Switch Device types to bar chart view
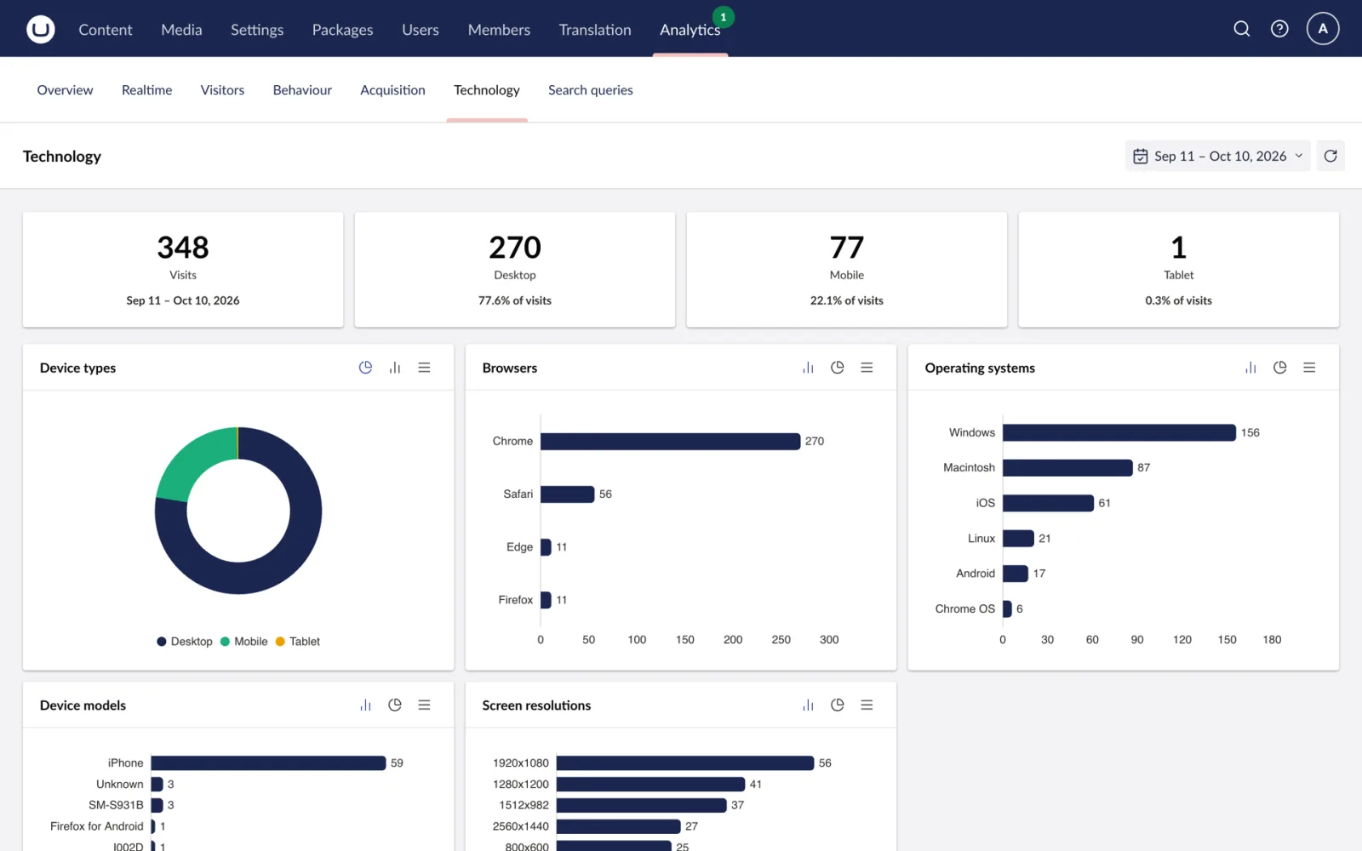 click(395, 368)
